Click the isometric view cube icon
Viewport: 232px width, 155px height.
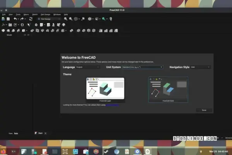(76, 19)
